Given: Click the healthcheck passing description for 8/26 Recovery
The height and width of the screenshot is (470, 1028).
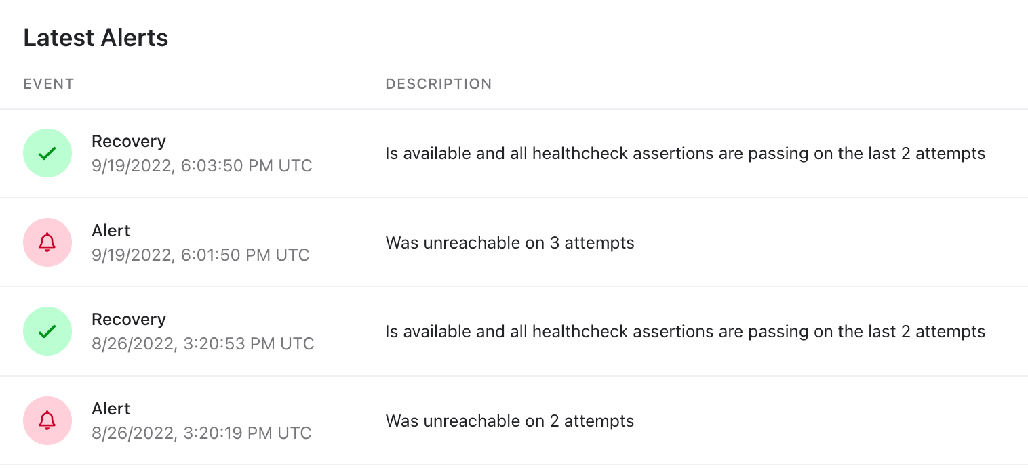Looking at the screenshot, I should (x=686, y=332).
